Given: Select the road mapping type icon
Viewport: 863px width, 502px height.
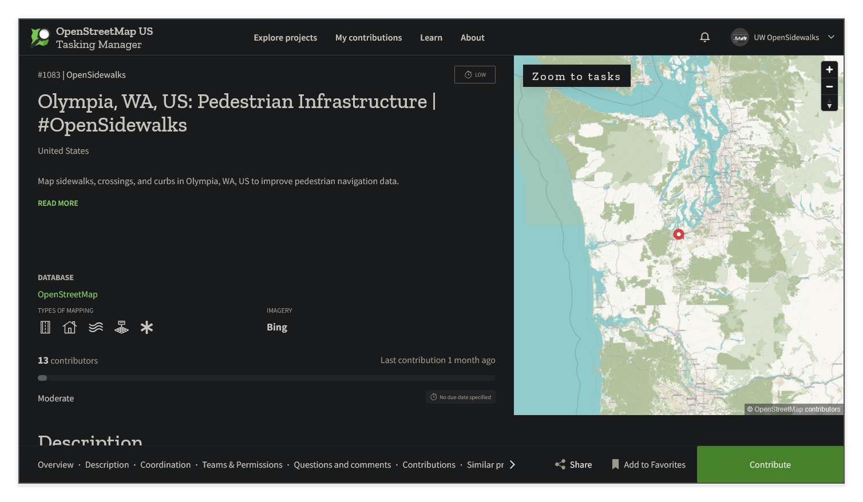Looking at the screenshot, I should (45, 326).
